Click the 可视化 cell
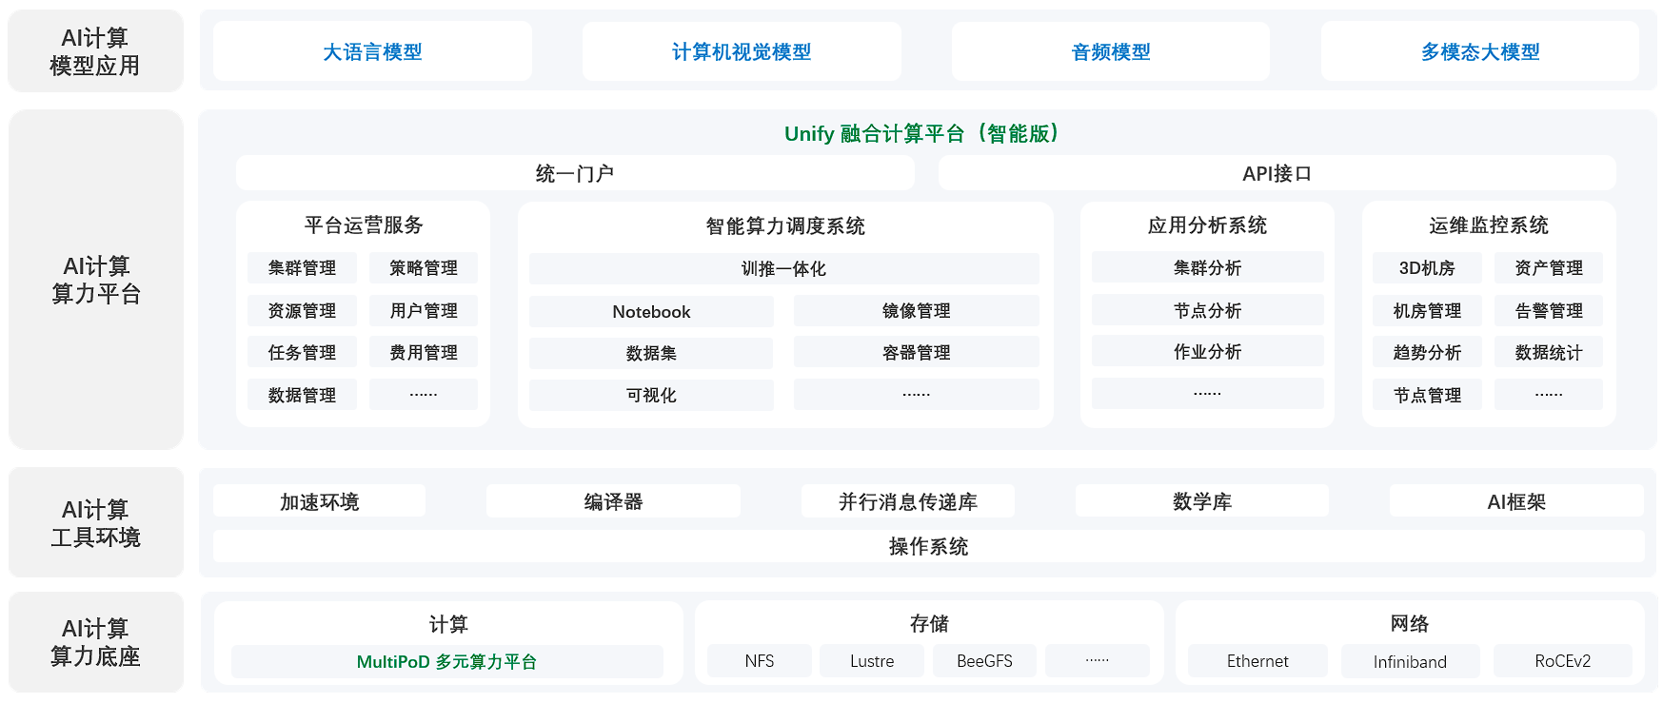The image size is (1663, 703). tap(651, 396)
